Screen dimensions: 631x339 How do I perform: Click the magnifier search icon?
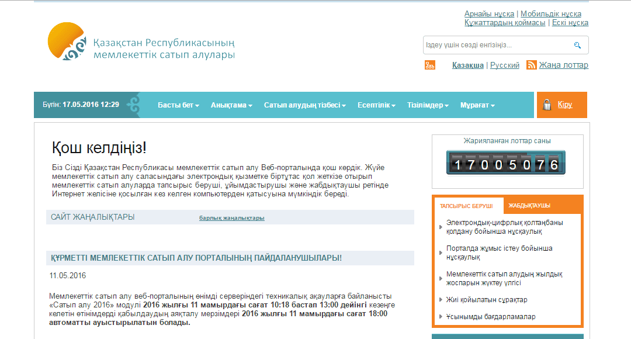pos(577,45)
